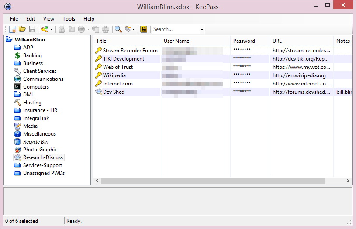Sort entries by User Name column header
Viewport: 356px width, 229px height.
pos(196,41)
